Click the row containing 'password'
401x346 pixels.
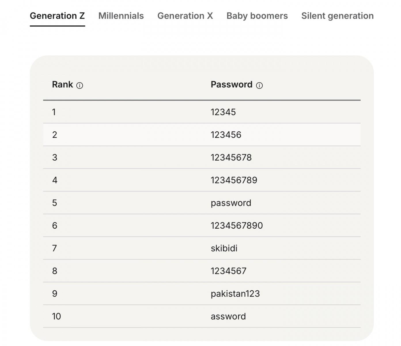pos(231,203)
